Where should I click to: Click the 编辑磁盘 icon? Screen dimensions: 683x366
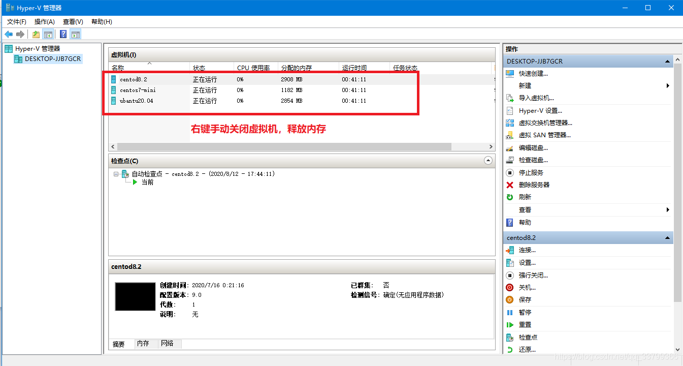pyautogui.click(x=510, y=148)
